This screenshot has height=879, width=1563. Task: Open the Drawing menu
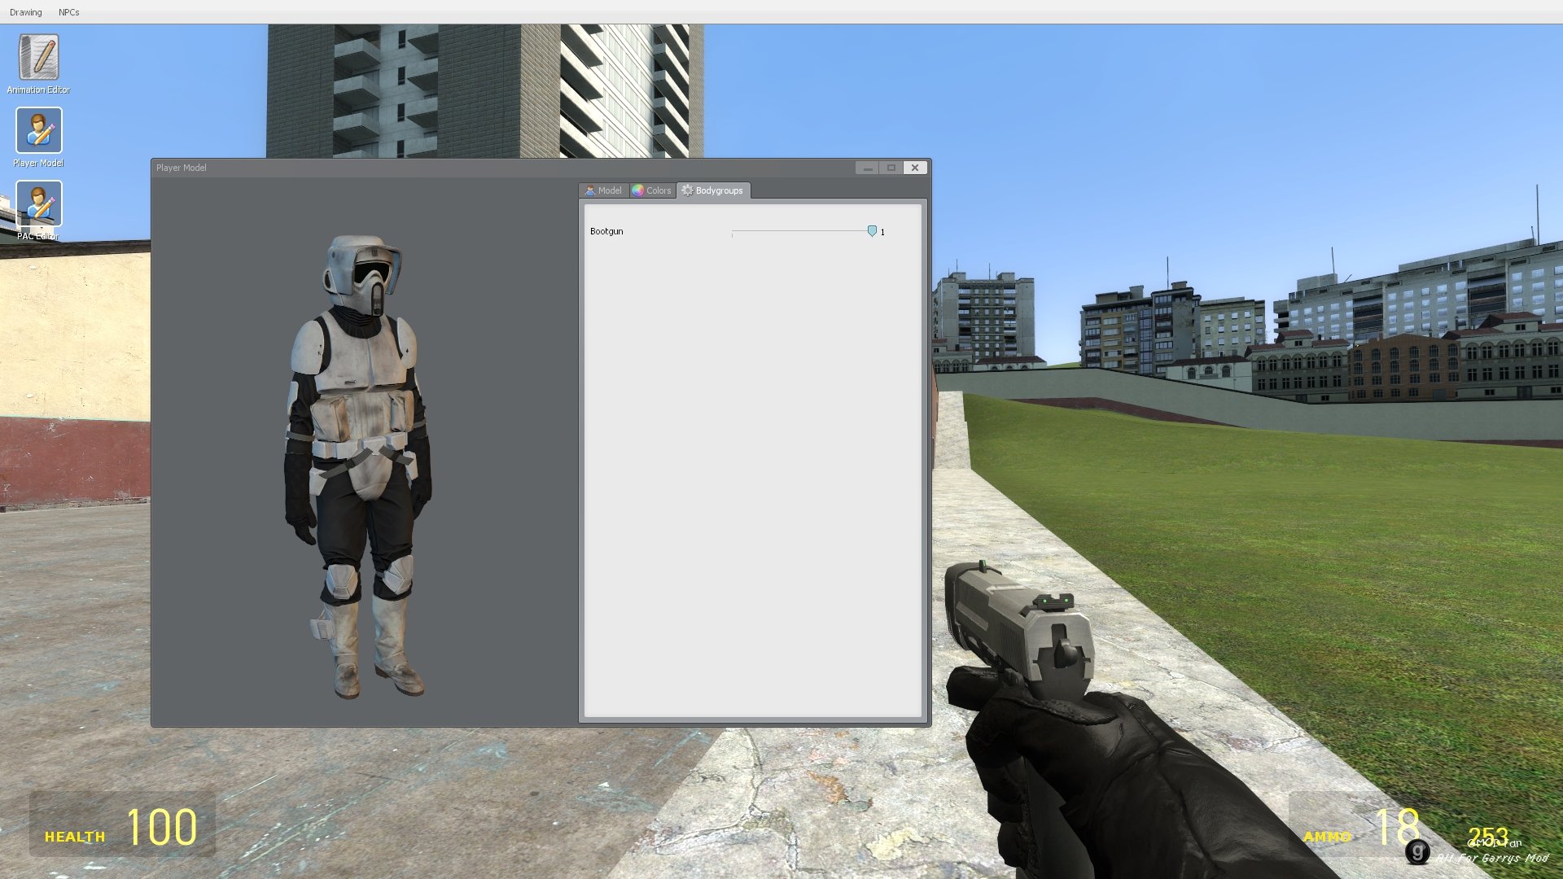25,12
